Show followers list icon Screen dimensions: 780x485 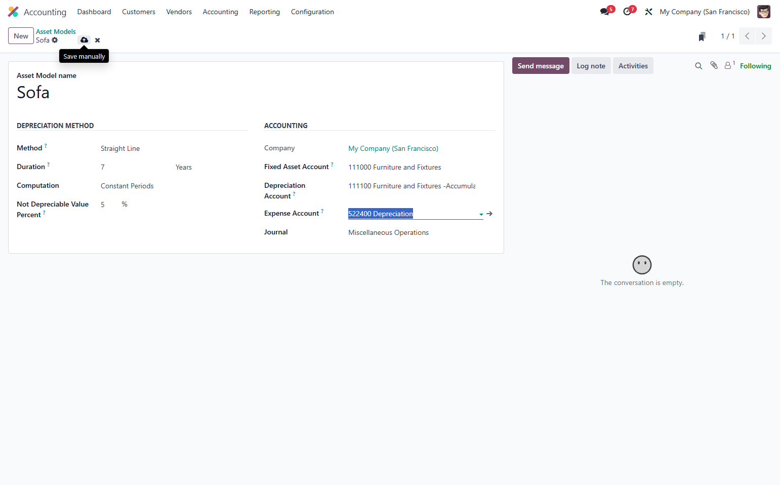[x=729, y=65]
